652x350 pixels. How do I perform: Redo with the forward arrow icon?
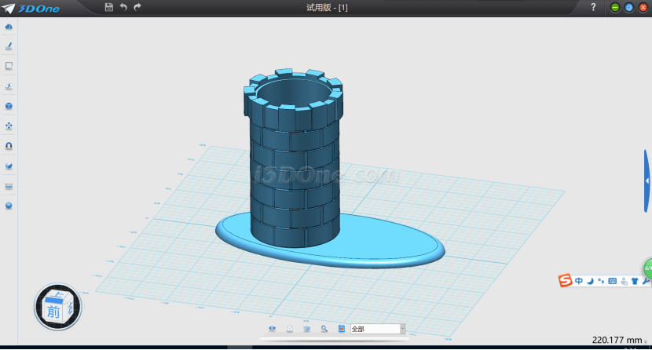[x=138, y=7]
